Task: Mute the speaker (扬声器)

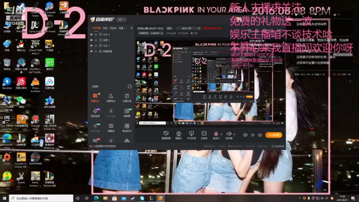Action: pos(229,135)
